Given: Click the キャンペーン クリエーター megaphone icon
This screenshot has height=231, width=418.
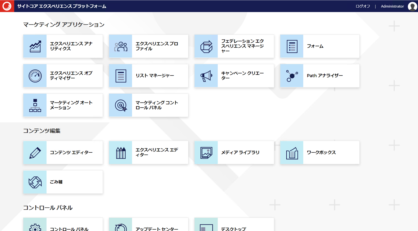Looking at the screenshot, I should (206, 76).
